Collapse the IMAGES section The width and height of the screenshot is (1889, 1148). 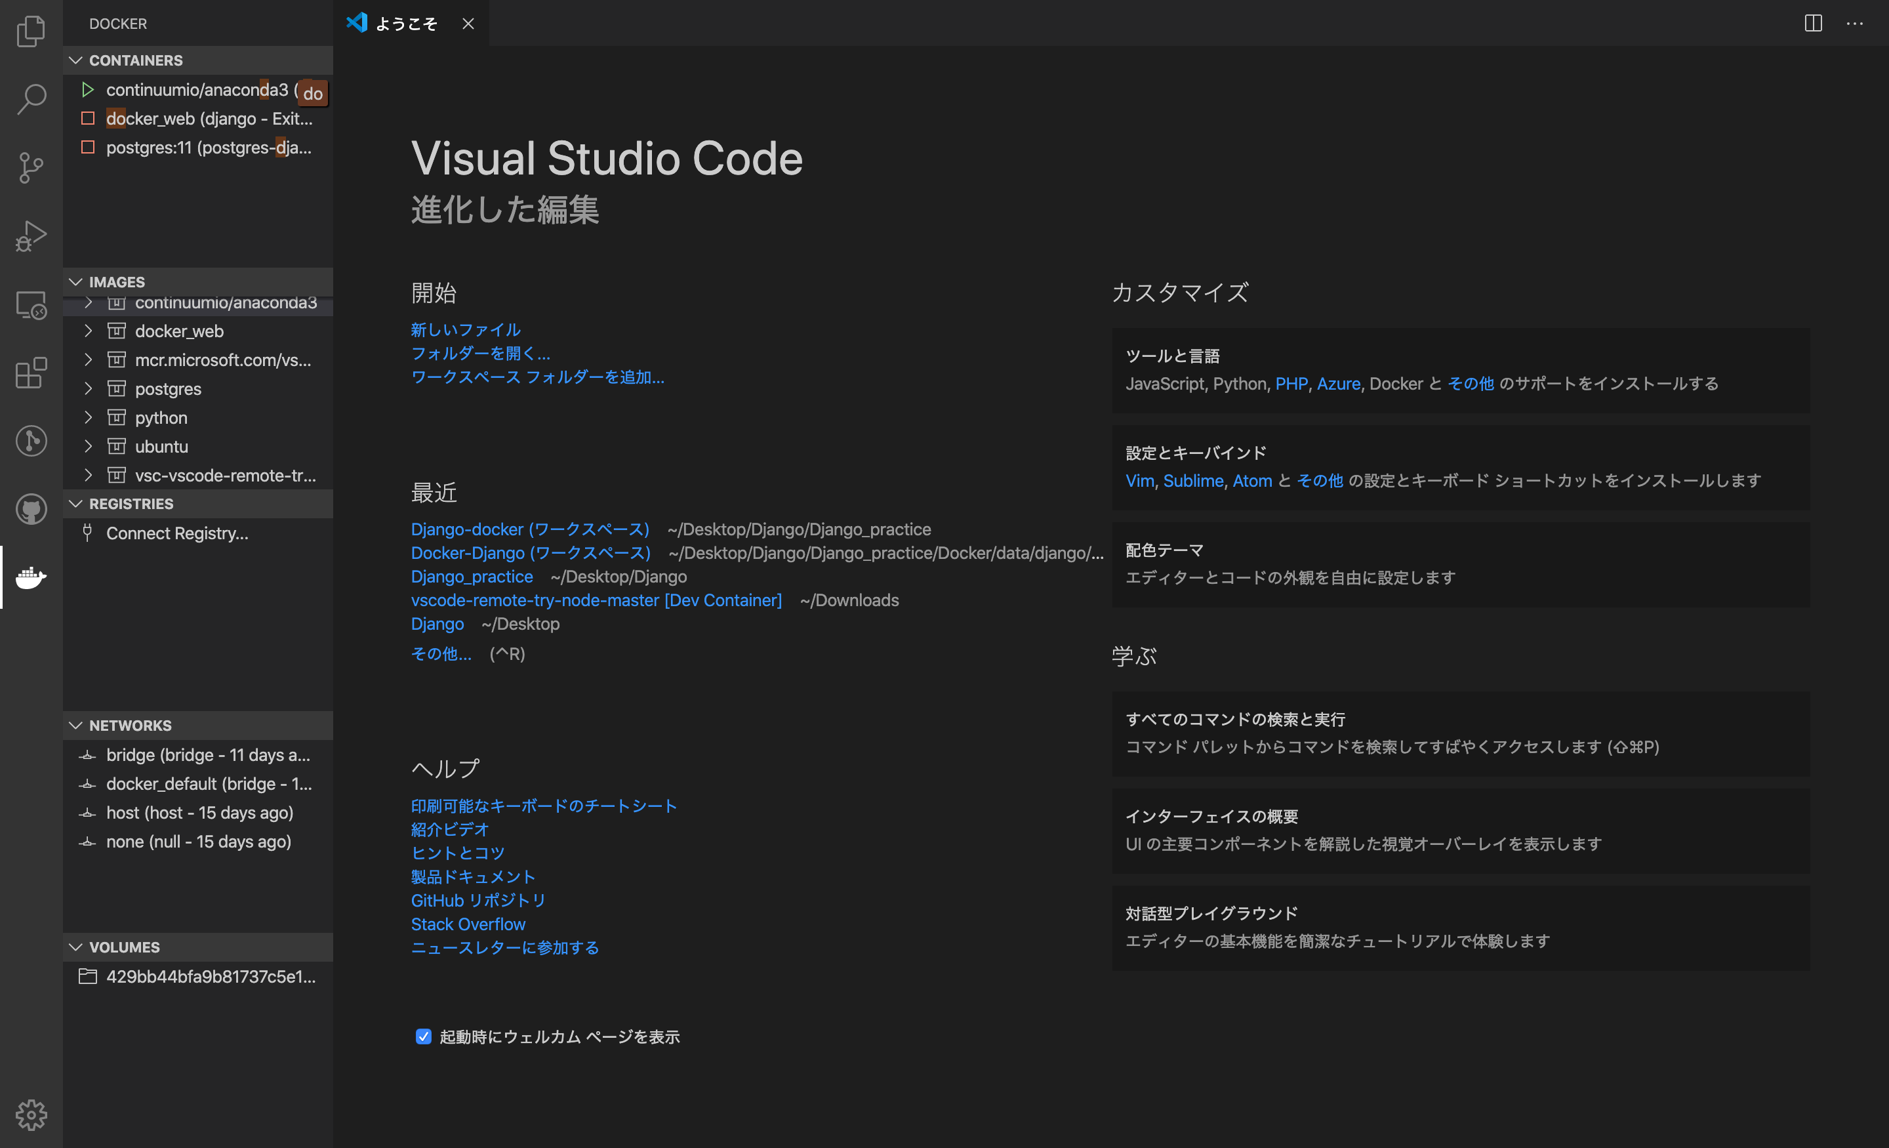(75, 281)
